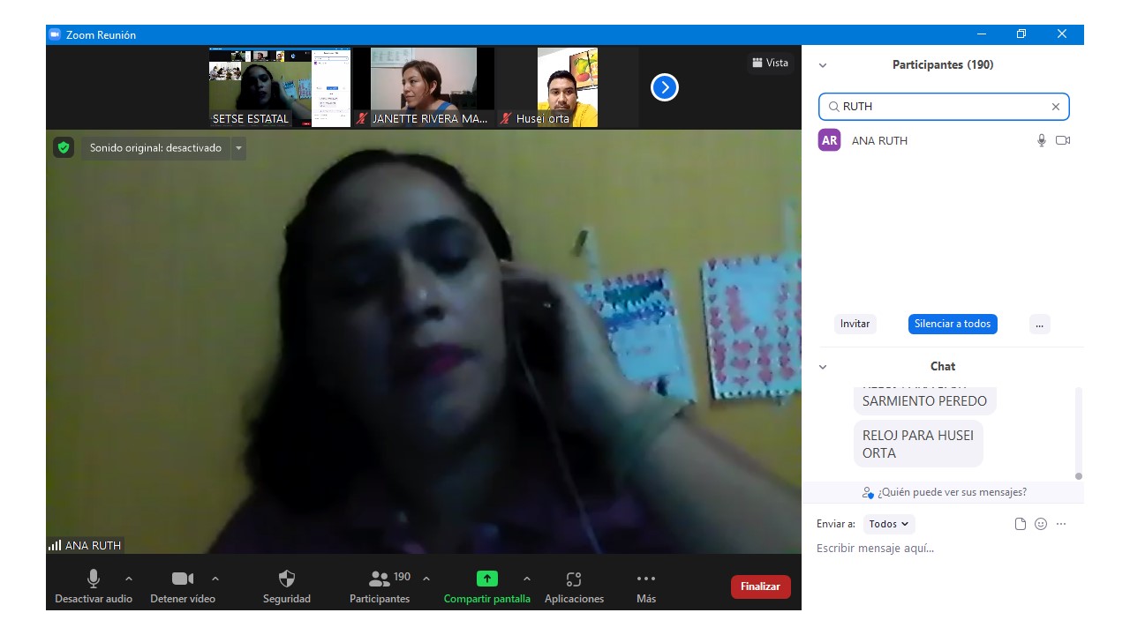Viewport: 1130px width, 635px height.
Task: Mute ANA RUTH via microphone icon
Action: point(1042,140)
